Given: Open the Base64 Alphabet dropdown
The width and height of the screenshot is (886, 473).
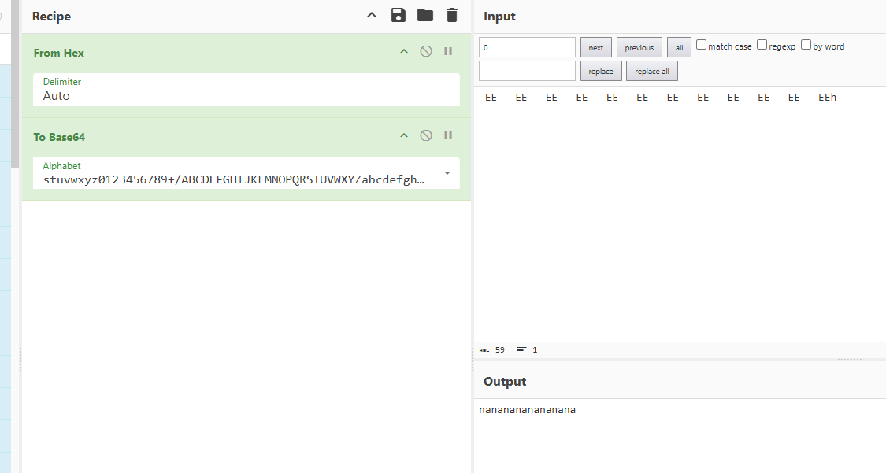Looking at the screenshot, I should point(447,173).
